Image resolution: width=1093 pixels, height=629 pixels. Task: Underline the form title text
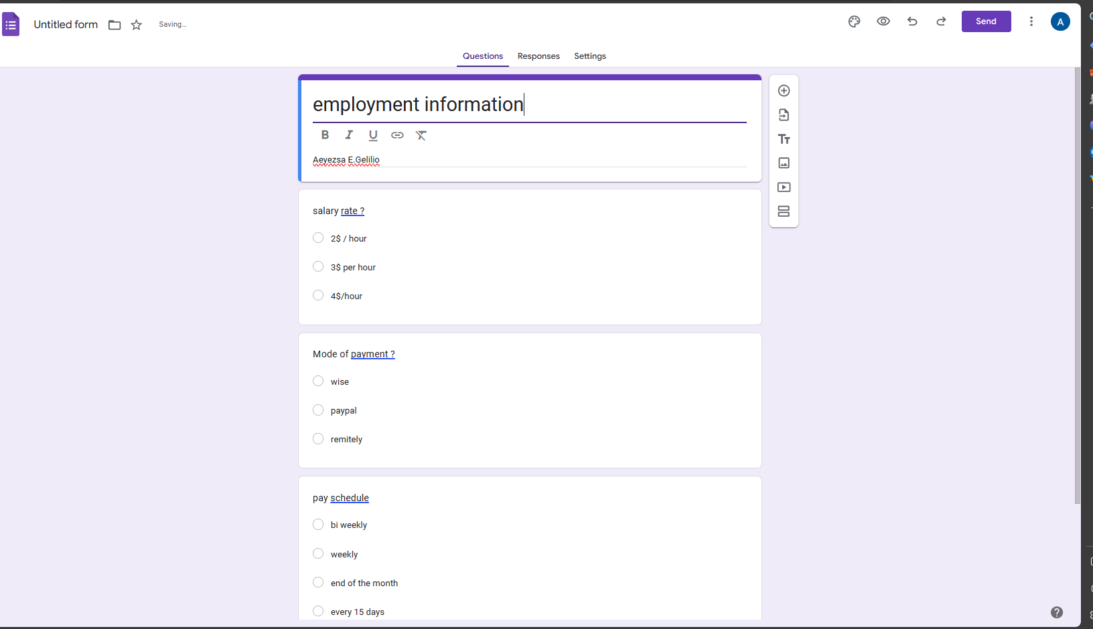pos(373,135)
